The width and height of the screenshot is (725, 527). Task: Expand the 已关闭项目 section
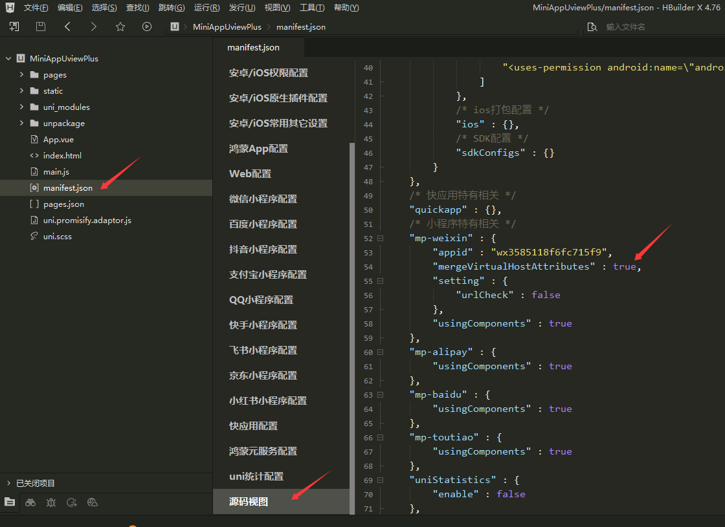[8, 482]
